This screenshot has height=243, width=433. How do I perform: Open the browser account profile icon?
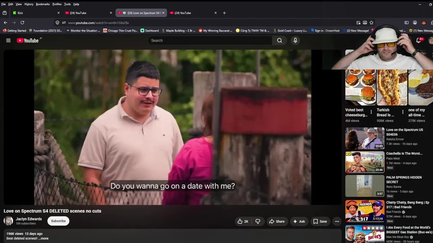[415, 23]
